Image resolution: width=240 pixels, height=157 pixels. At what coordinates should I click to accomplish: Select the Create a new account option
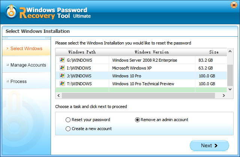(x=88, y=129)
